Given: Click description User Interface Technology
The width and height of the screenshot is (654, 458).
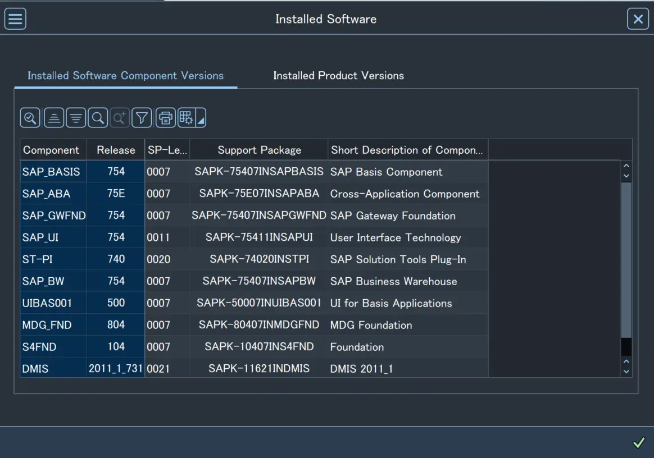Looking at the screenshot, I should point(408,237).
